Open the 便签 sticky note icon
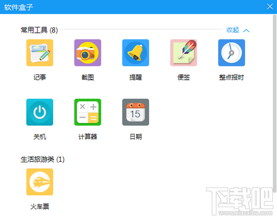This screenshot has height=218, width=277. (x=183, y=53)
